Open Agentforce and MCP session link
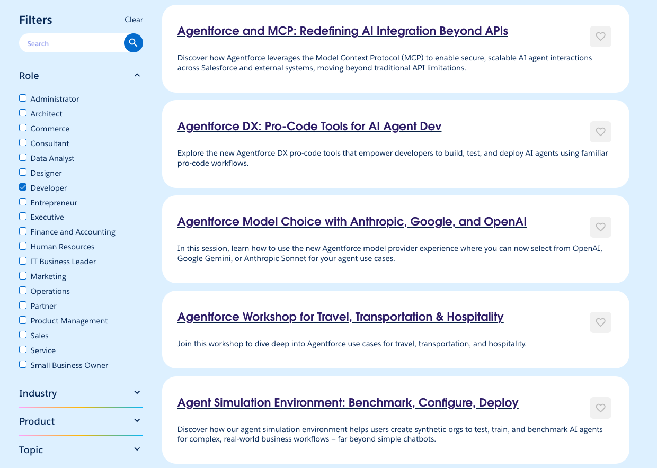The image size is (657, 468). (x=343, y=31)
